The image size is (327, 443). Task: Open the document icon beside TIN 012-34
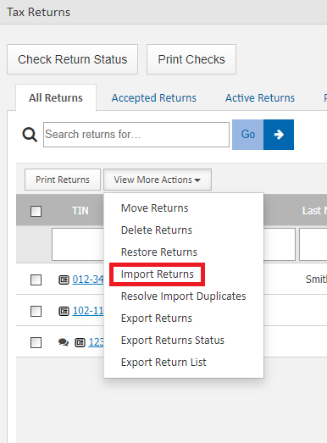click(64, 280)
